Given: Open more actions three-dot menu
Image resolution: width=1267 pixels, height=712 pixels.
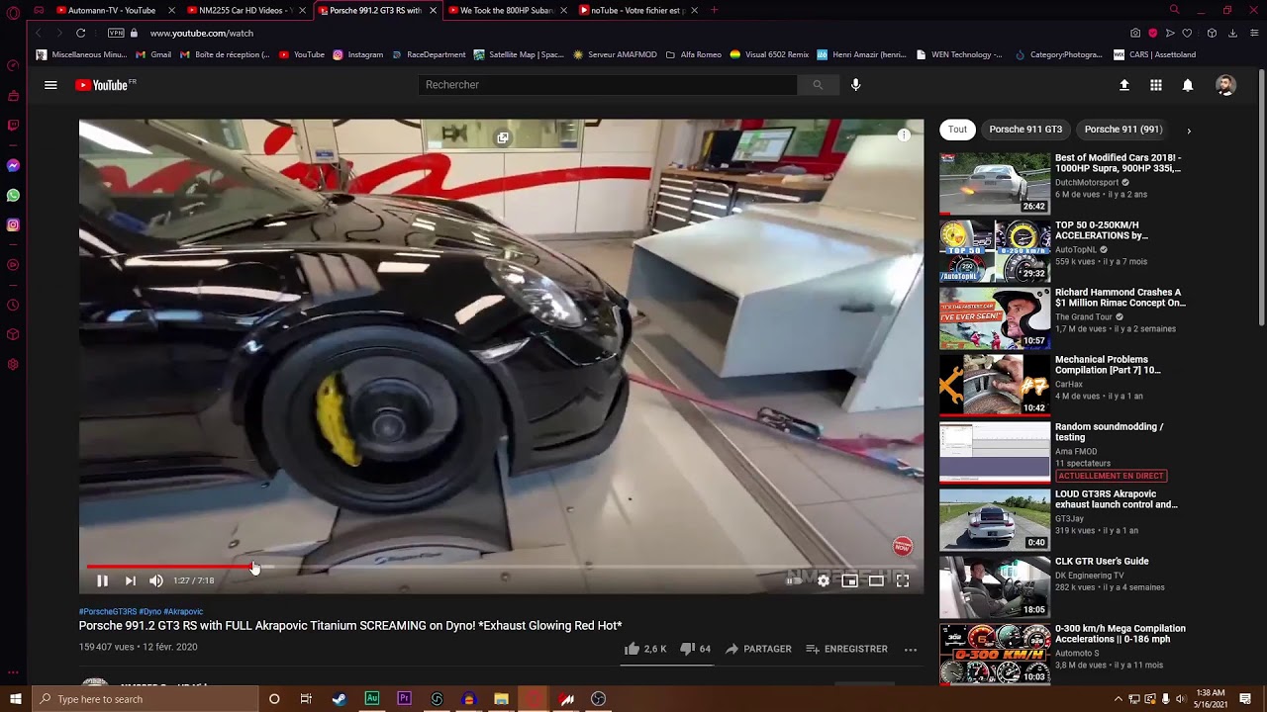Looking at the screenshot, I should point(911,649).
